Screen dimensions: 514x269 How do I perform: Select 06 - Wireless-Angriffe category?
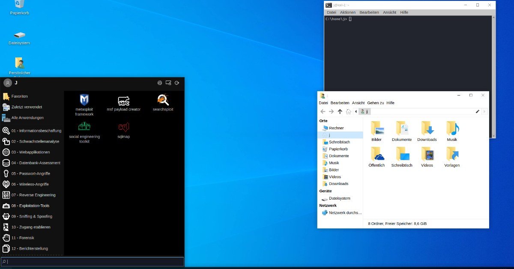point(32,184)
